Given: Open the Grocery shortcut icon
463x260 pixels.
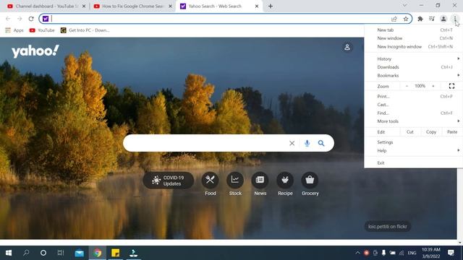Looking at the screenshot, I should pyautogui.click(x=310, y=180).
